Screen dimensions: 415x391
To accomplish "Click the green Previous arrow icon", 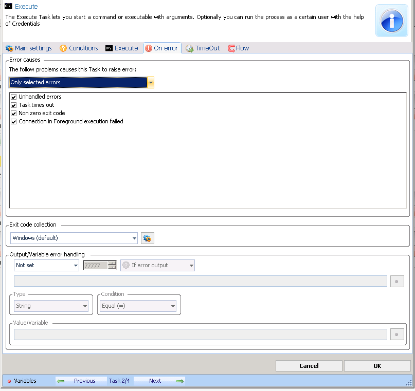I will [61, 381].
